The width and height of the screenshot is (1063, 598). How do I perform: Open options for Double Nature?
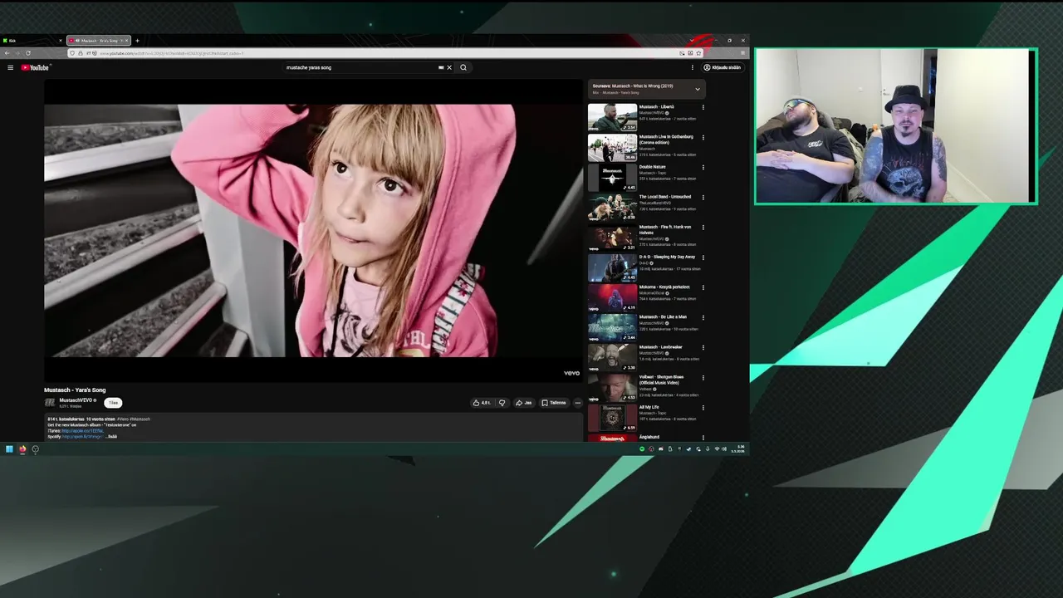click(703, 167)
